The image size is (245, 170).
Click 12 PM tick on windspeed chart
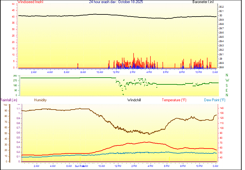116,72
